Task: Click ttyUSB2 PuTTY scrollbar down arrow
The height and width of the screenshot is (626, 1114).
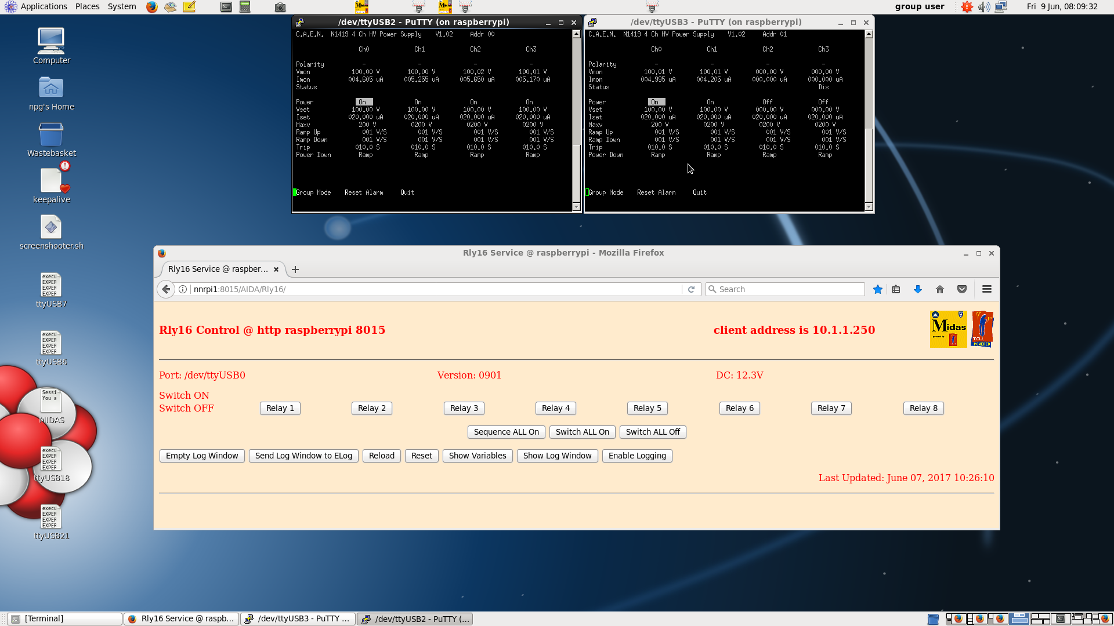Action: point(576,207)
